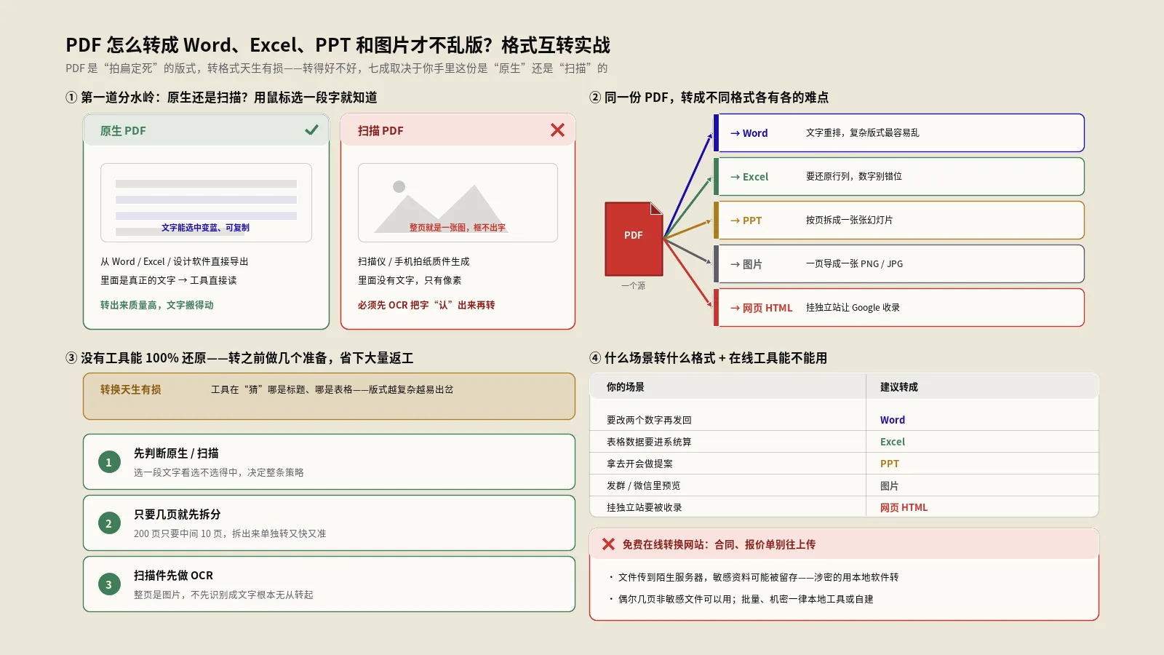Click the 扫描 PDF card header

(x=458, y=130)
